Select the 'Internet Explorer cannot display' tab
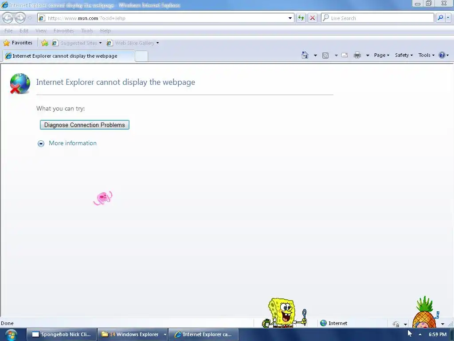Image resolution: width=454 pixels, height=341 pixels. [69, 56]
